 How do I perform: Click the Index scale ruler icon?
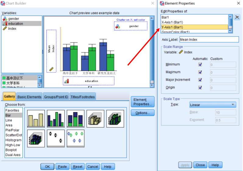click(x=5, y=28)
